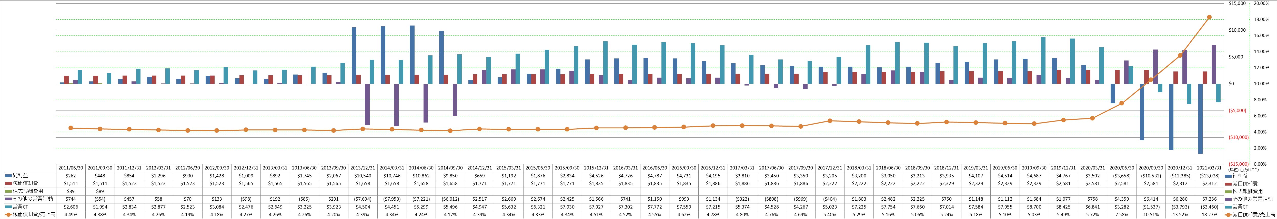
Task: Click the ratio cell showing 4.49%
Action: pyautogui.click(x=71, y=215)
